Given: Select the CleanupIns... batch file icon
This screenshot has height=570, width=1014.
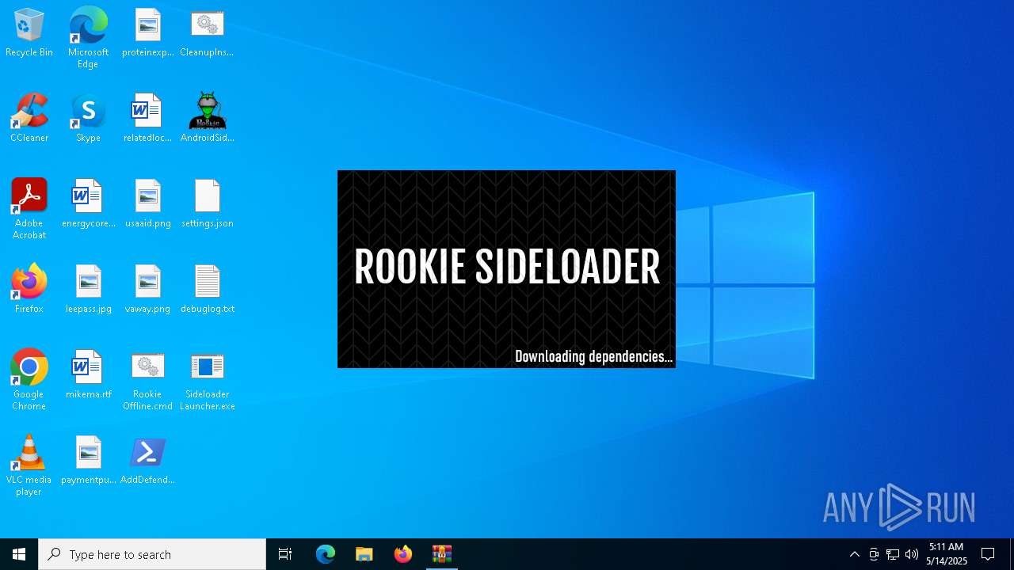Looking at the screenshot, I should point(207,33).
